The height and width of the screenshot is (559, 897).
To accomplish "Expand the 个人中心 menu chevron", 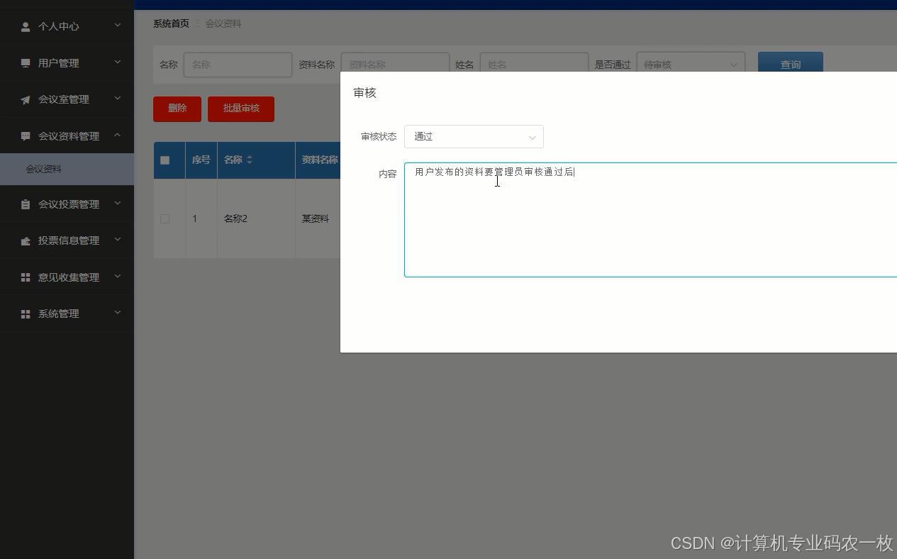I will (x=118, y=26).
